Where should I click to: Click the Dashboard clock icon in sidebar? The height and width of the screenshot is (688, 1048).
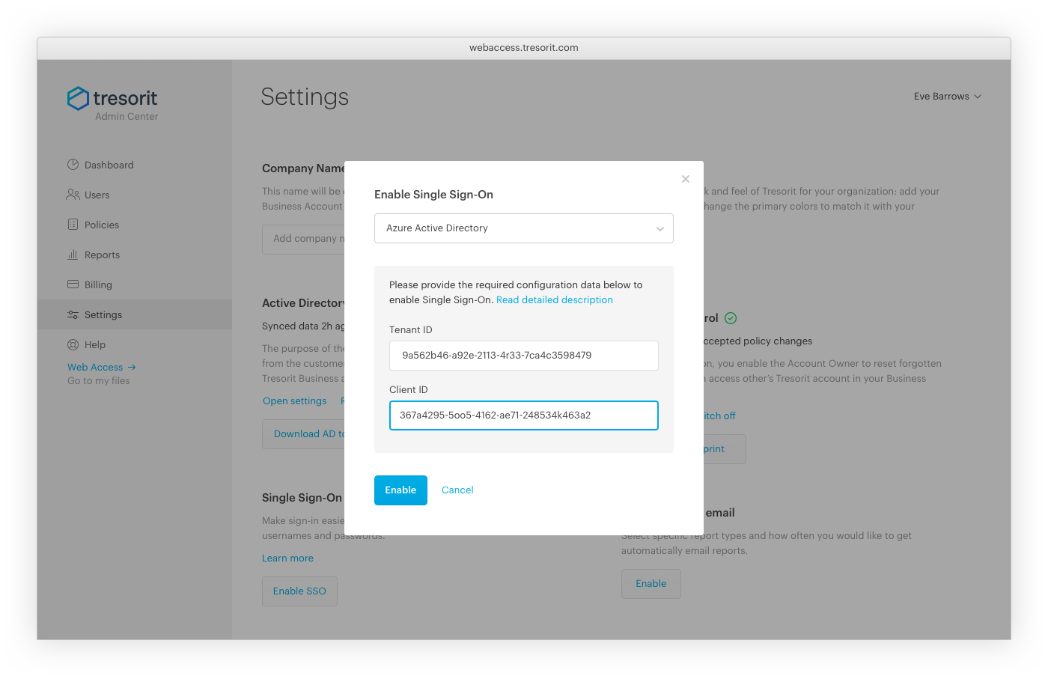point(73,165)
